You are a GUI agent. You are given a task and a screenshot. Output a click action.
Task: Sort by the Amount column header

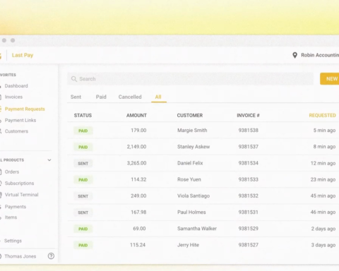(136, 115)
